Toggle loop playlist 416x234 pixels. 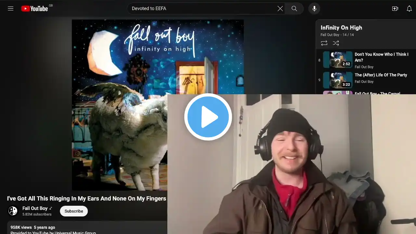point(324,43)
